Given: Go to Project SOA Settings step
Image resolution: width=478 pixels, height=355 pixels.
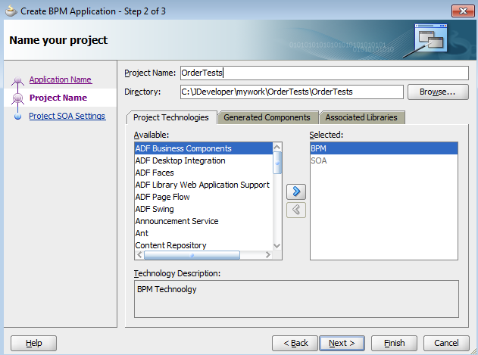Looking at the screenshot, I should point(67,116).
